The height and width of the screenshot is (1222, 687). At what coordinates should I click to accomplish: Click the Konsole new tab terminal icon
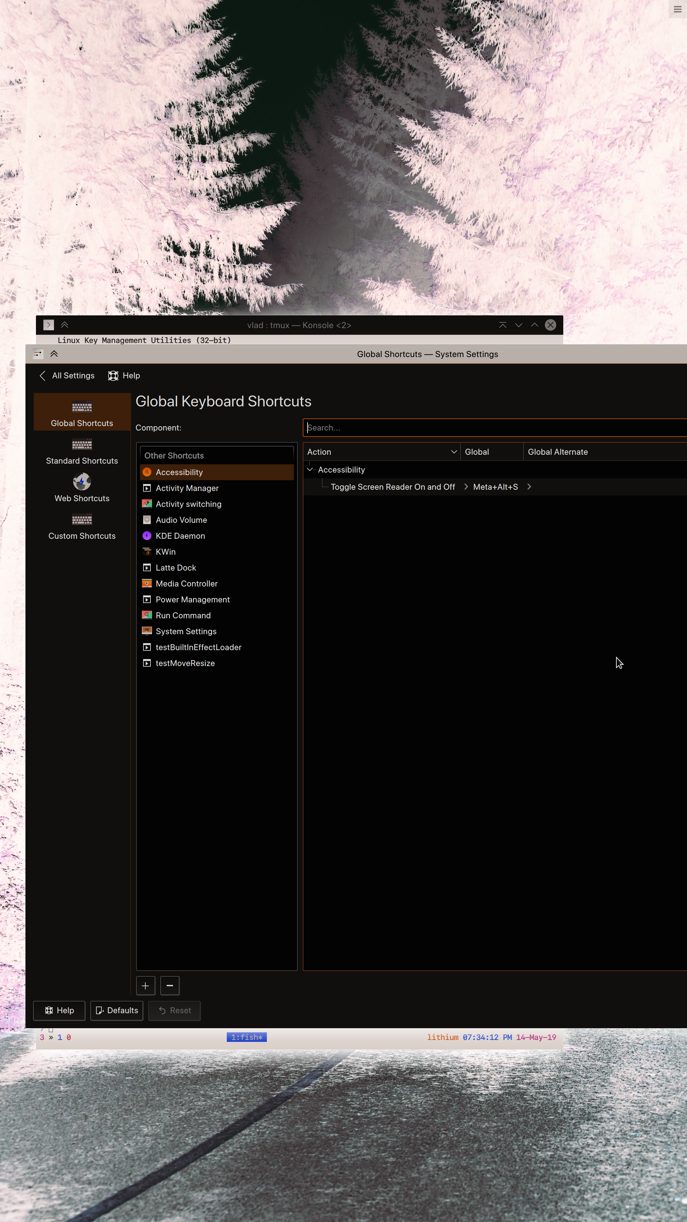pos(48,325)
